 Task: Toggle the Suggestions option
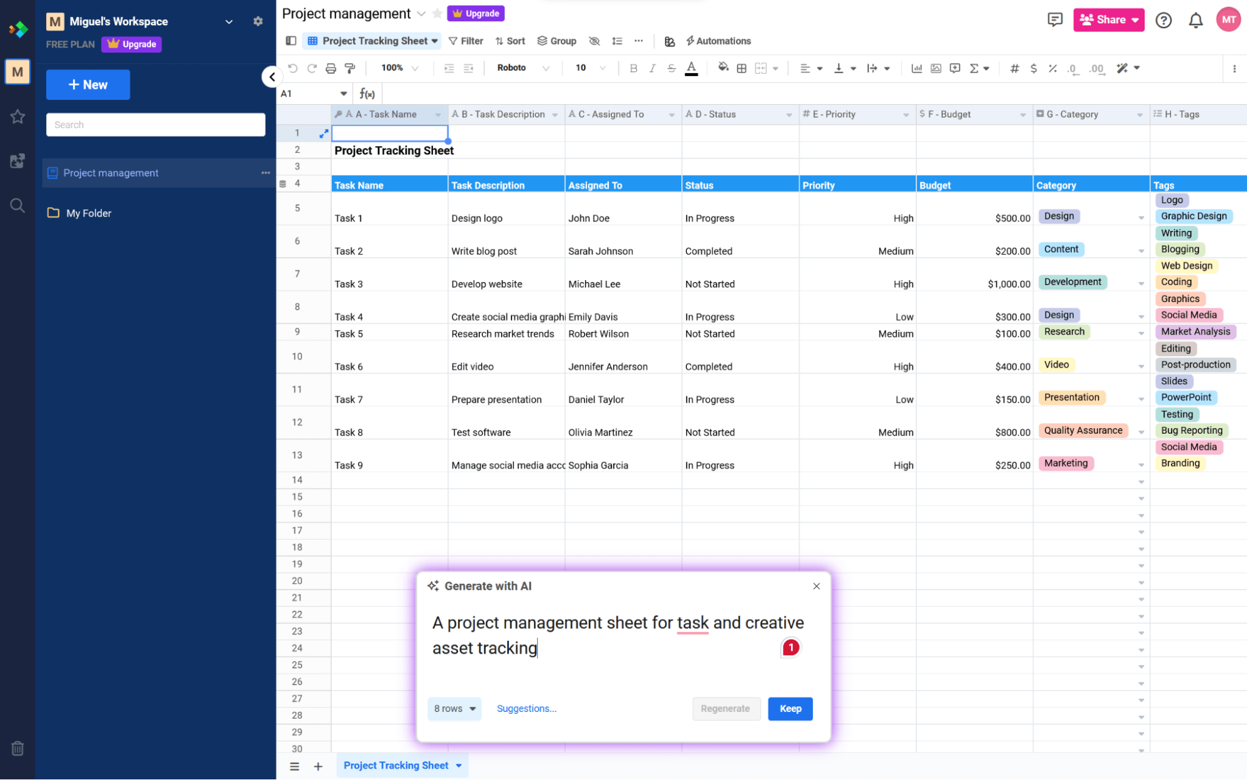pyautogui.click(x=526, y=708)
